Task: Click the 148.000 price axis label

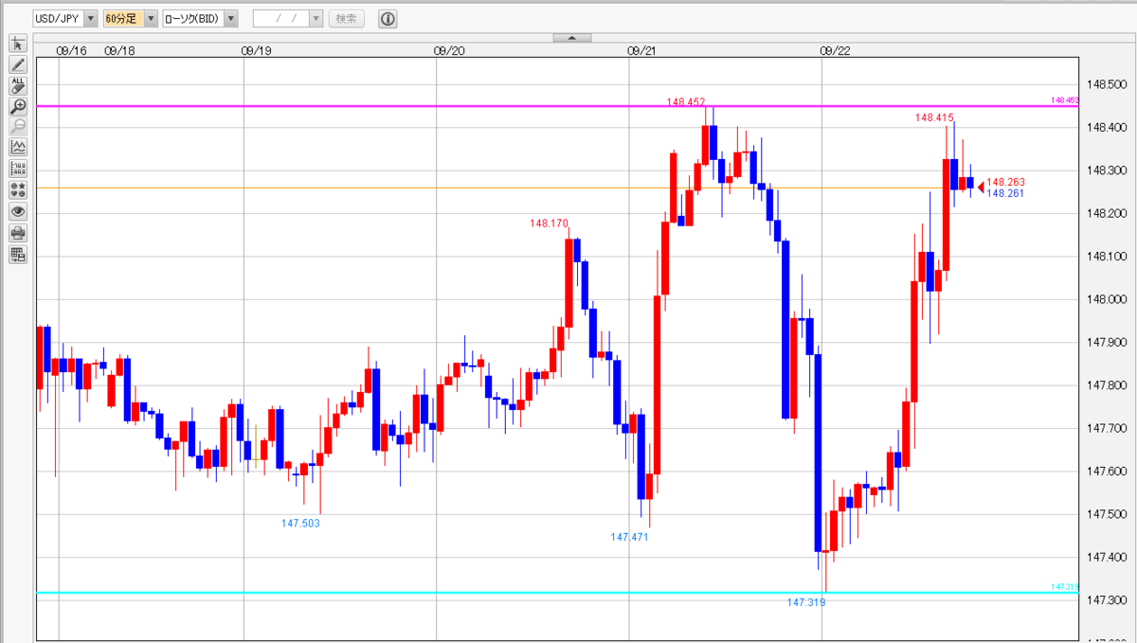Action: point(1107,299)
